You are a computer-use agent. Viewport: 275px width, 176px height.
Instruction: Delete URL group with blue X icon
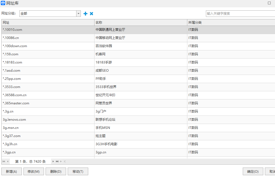pyautogui.click(x=91, y=14)
